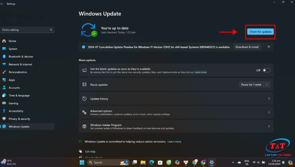
Task: Click the Settings back arrow
Action: coord(2,4)
